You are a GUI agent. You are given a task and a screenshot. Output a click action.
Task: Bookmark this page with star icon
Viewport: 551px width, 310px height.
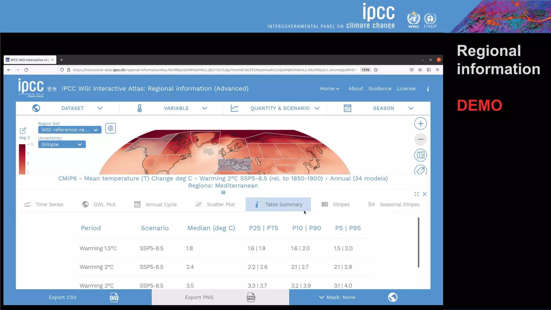point(376,70)
